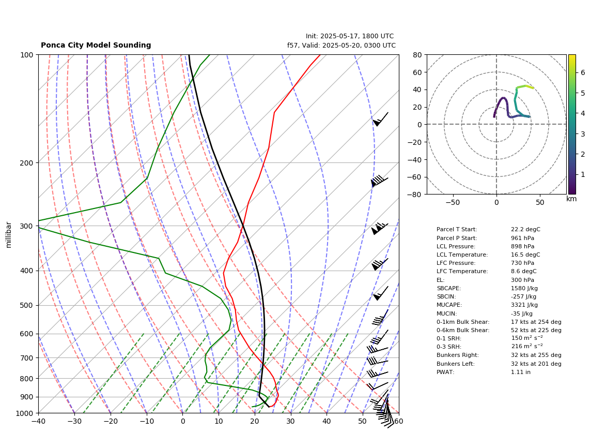Click "−60" on the hodograph vertical axis
590x433 pixels.
click(415, 177)
